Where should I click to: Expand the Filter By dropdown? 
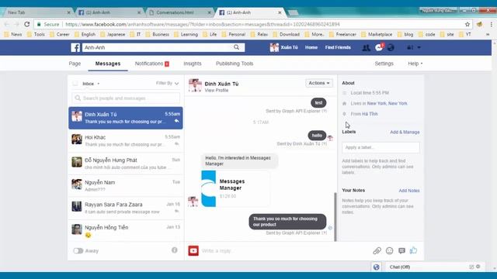(x=168, y=83)
